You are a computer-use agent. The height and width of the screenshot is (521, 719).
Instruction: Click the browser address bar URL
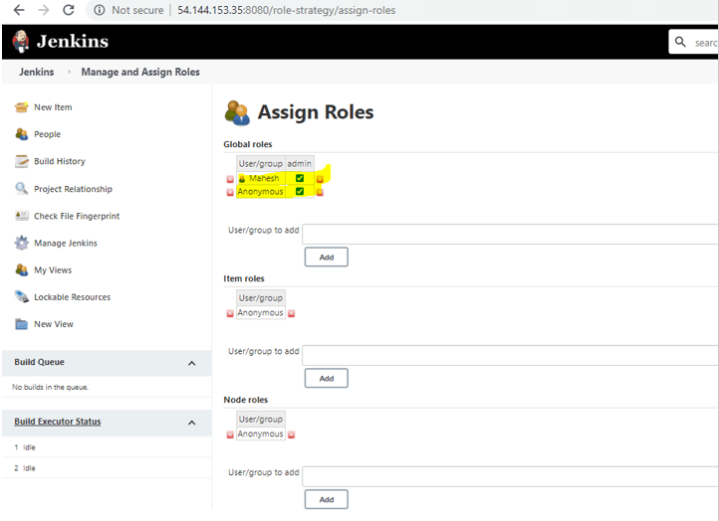[286, 10]
